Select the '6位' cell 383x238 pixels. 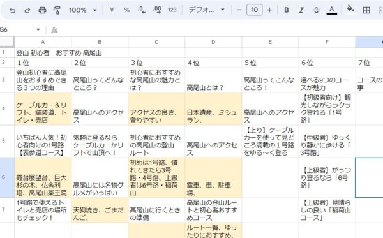(x=327, y=63)
